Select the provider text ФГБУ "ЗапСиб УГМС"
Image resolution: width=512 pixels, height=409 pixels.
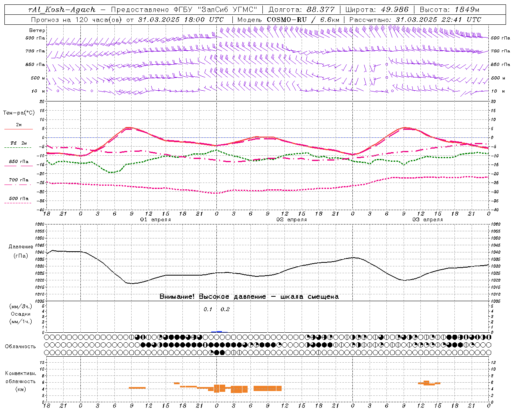(x=216, y=10)
